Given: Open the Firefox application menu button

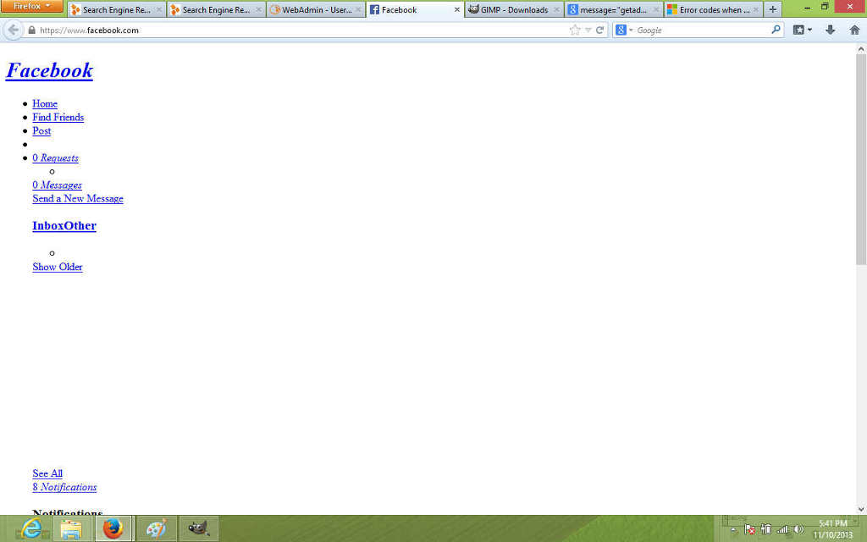Looking at the screenshot, I should click(x=31, y=6).
